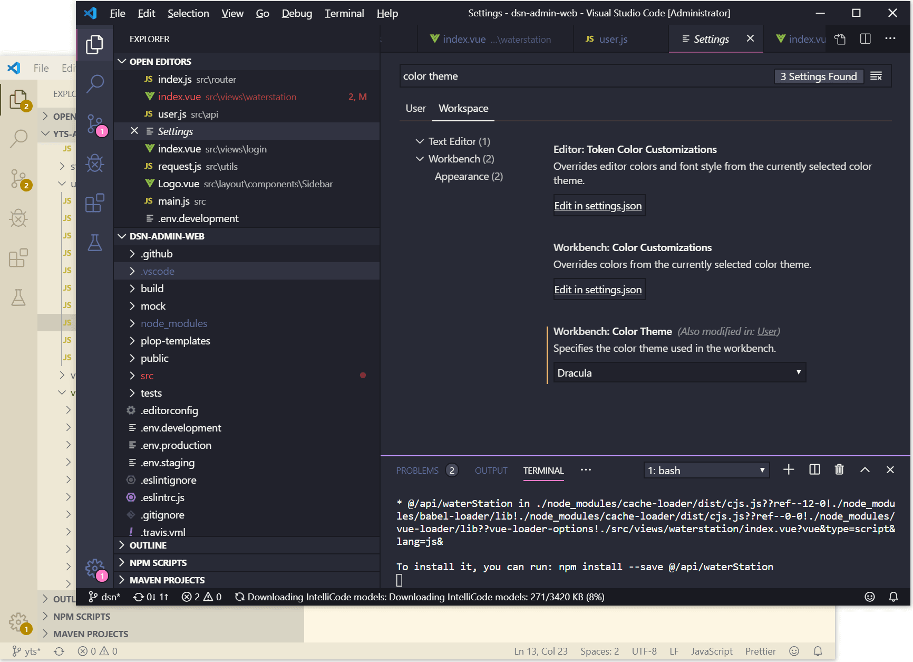Viewport: 913px width, 662px height.
Task: Switch to the Workspace settings tab
Action: click(463, 108)
